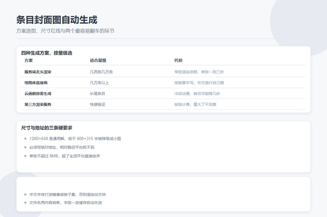The width and height of the screenshot is (327, 217).
Task: Click the cell 快速验证
Action: (97, 104)
